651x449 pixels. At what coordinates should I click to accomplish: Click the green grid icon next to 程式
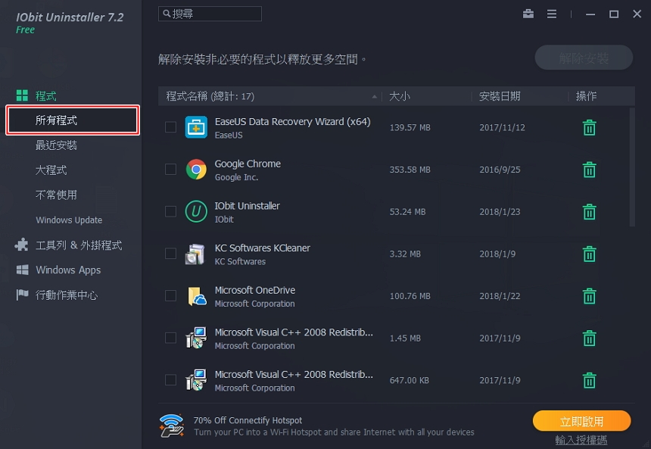[x=22, y=95]
